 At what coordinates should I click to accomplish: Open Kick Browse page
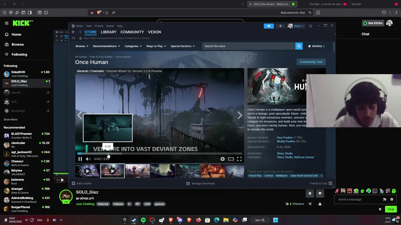pos(14,44)
